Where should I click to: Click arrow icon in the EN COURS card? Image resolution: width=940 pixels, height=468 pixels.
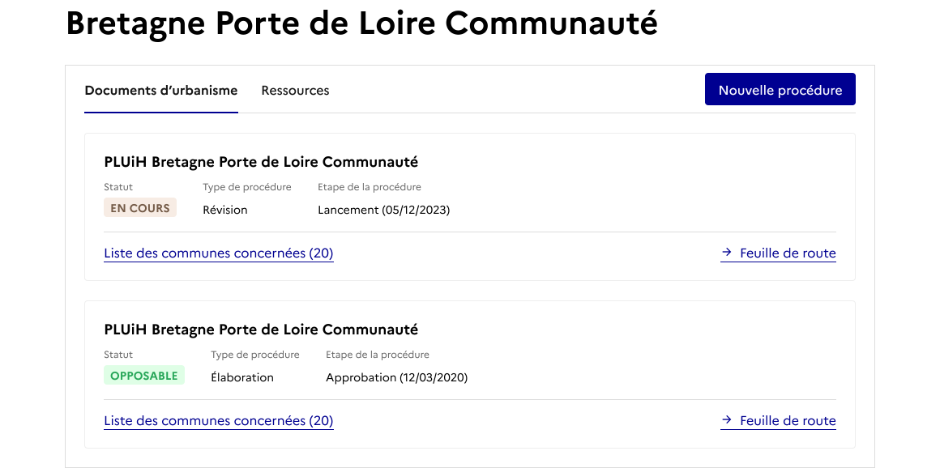(727, 253)
